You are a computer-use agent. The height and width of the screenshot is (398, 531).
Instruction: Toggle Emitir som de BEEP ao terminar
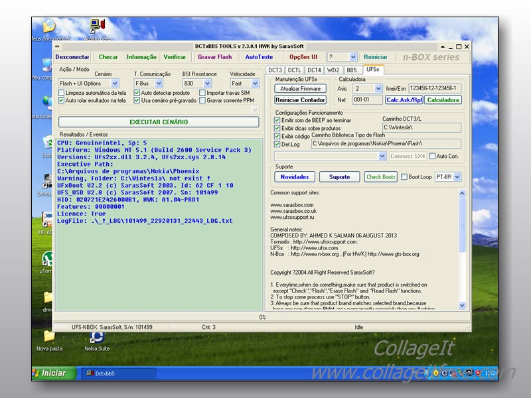point(277,120)
